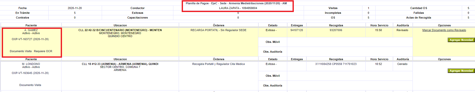Click Obs. Móvil field in M. LONDONO row
The height and width of the screenshot is (92, 475).
coord(350,76)
